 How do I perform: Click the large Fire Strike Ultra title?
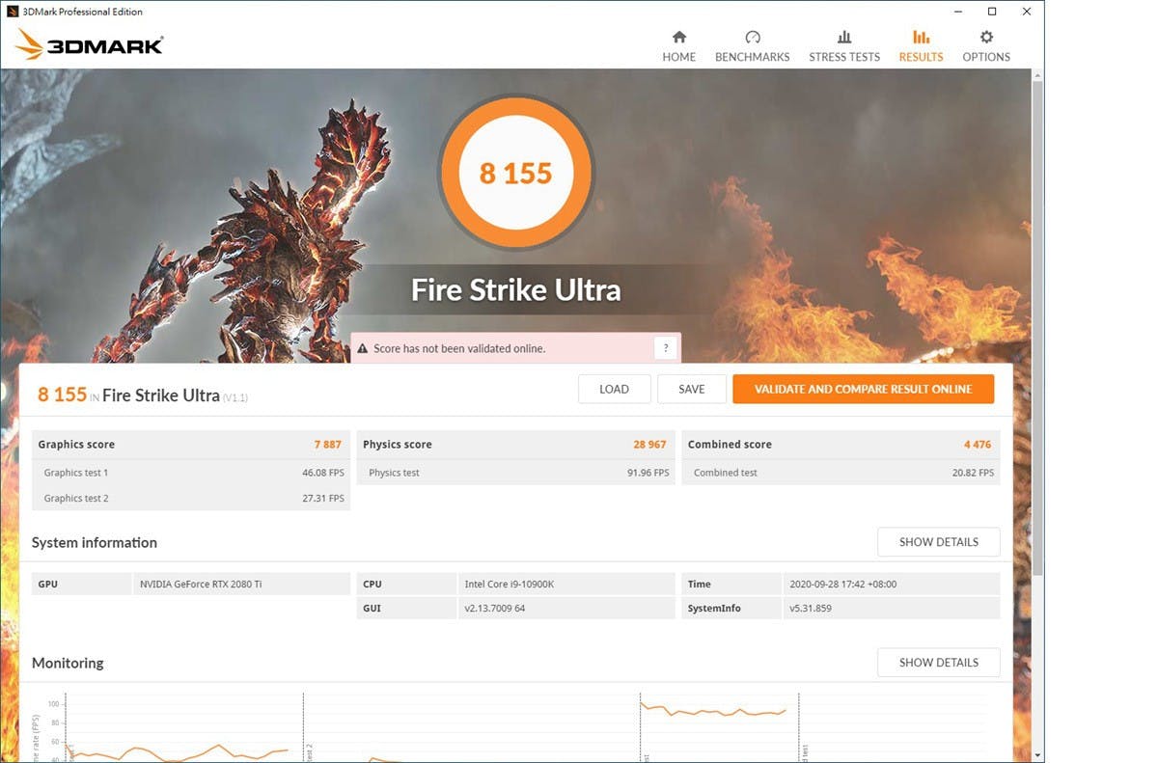(x=515, y=289)
